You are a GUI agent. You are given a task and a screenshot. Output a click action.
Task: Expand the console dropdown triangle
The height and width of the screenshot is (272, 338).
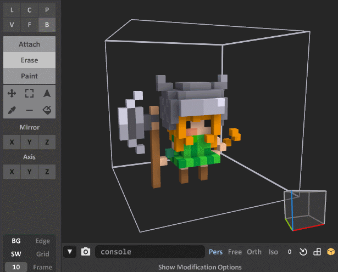[70, 252]
